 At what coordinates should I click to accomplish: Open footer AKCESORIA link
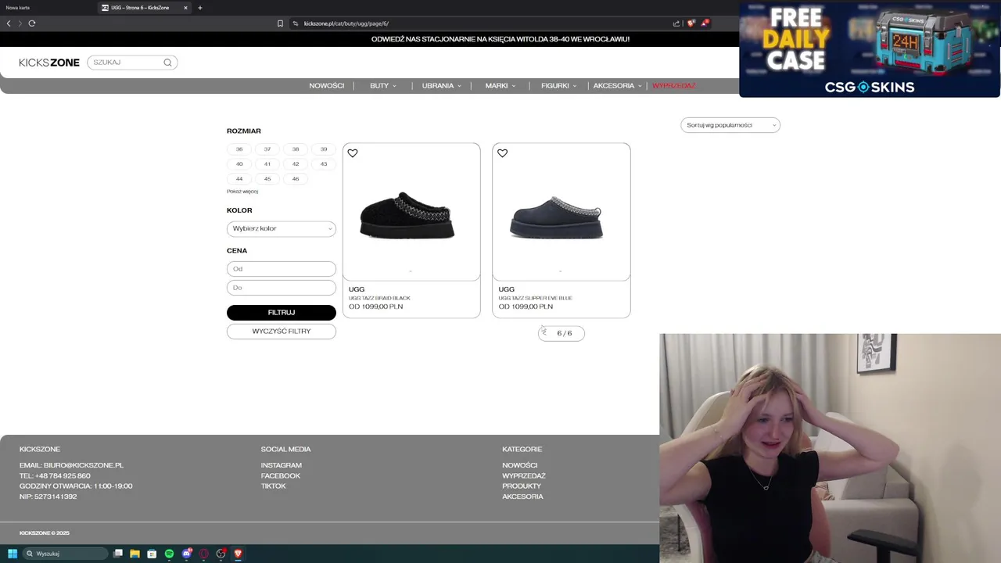coord(522,497)
